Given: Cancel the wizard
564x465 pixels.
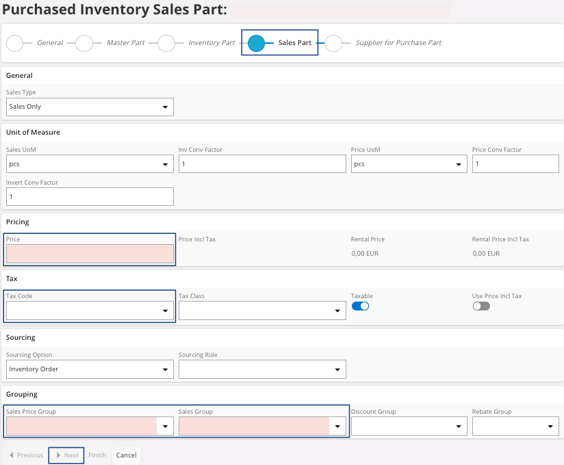Looking at the screenshot, I should pyautogui.click(x=126, y=455).
